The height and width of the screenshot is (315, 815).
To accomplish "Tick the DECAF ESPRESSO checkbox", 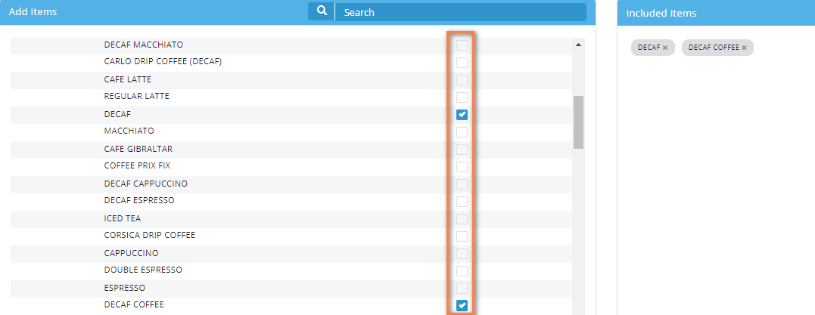I will point(462,201).
